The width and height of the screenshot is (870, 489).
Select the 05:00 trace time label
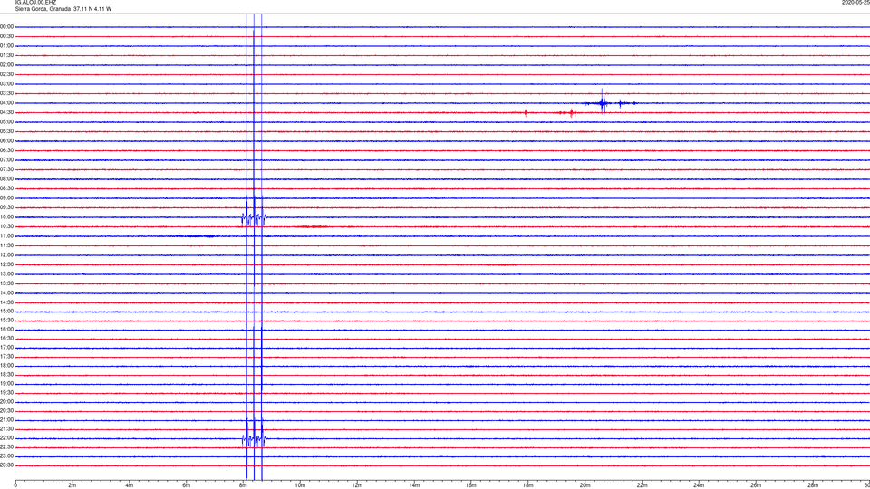point(6,122)
